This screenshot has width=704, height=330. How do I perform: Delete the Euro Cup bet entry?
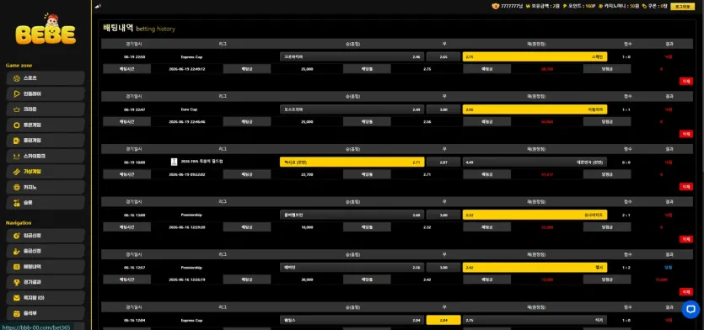tap(685, 134)
